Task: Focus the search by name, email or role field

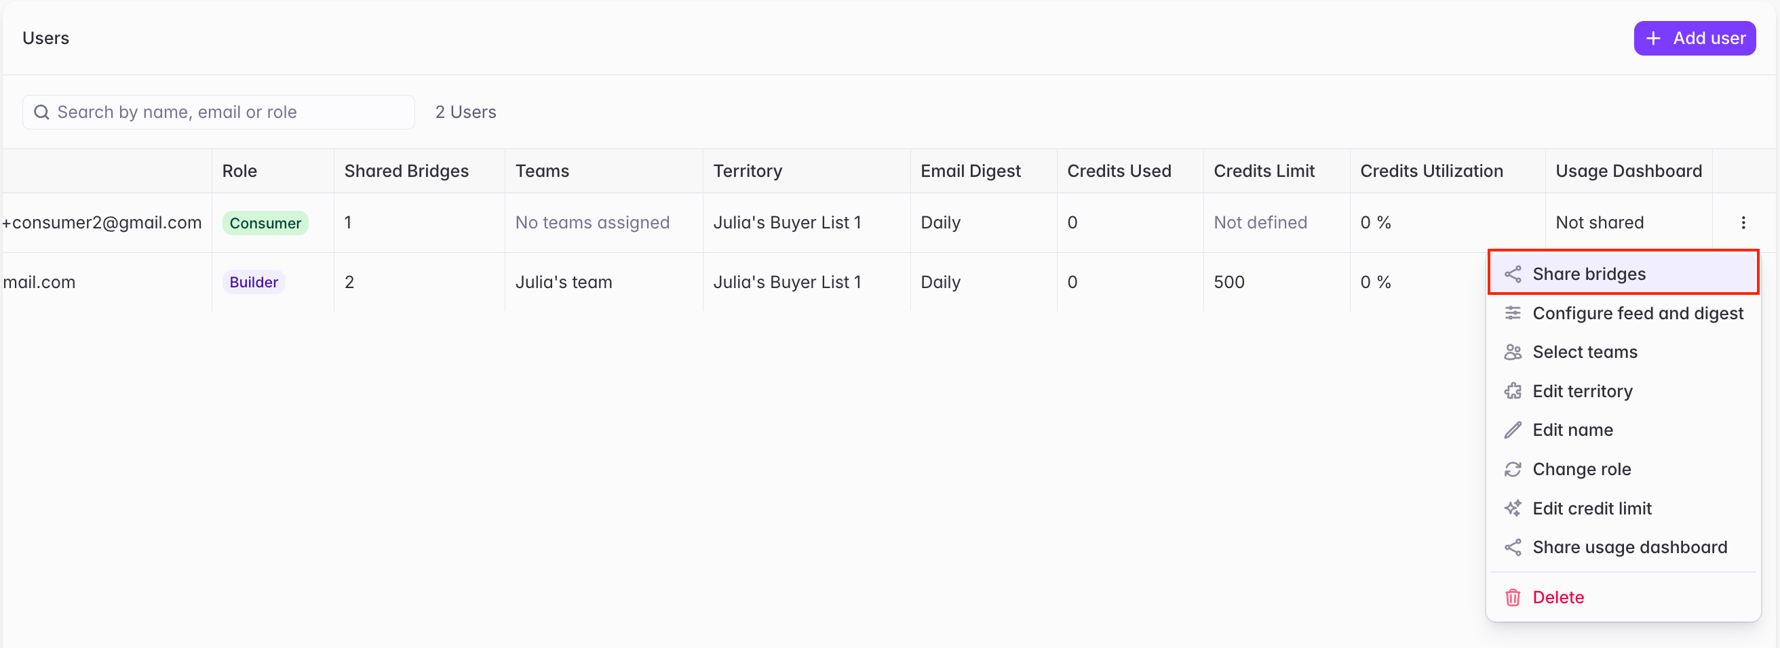Action: click(218, 112)
